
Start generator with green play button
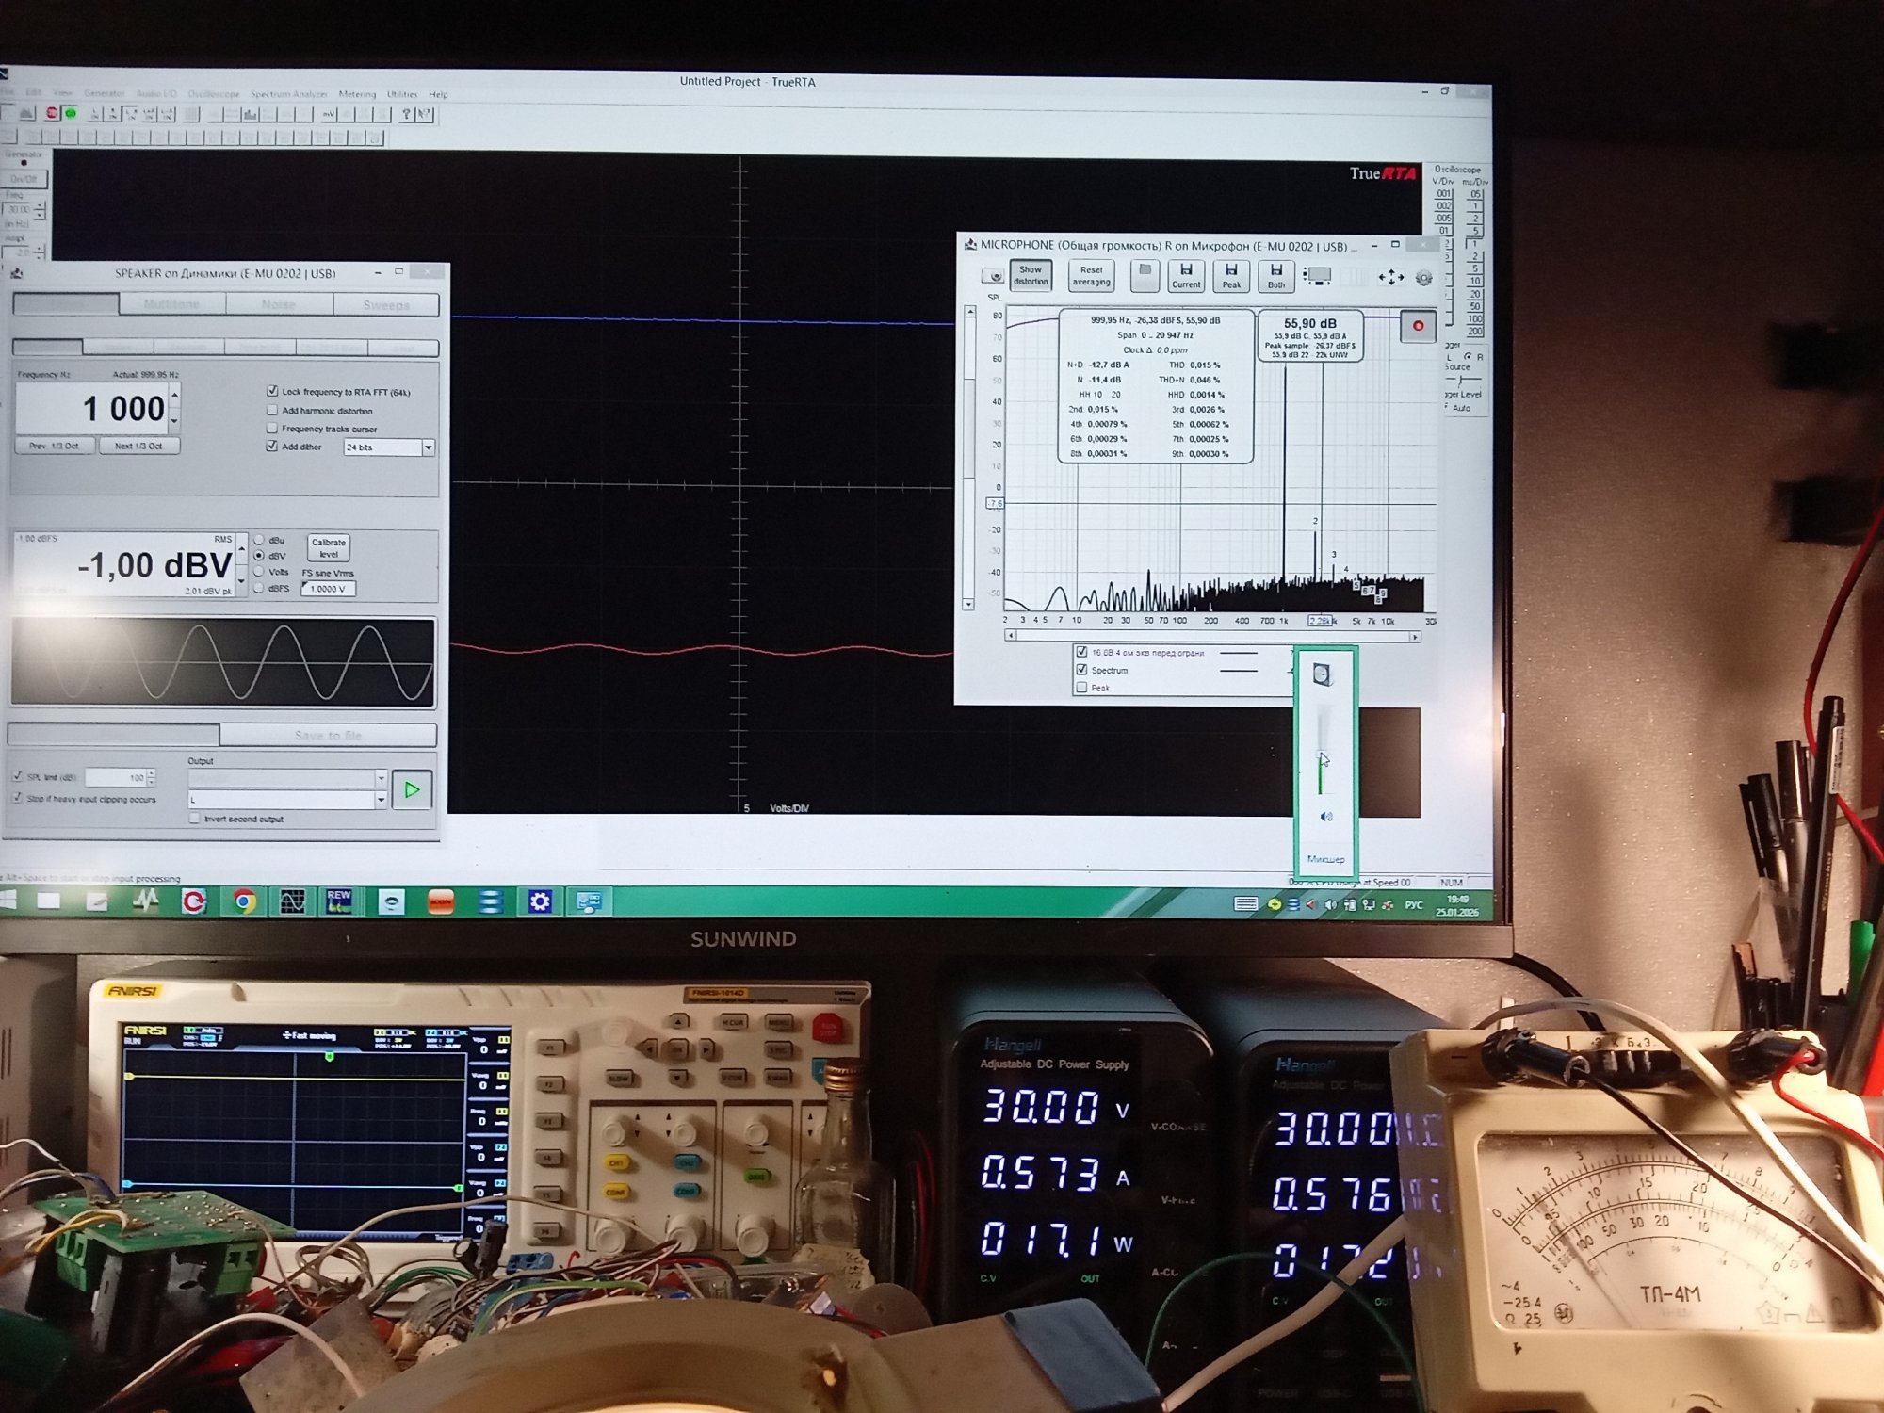pyautogui.click(x=413, y=790)
